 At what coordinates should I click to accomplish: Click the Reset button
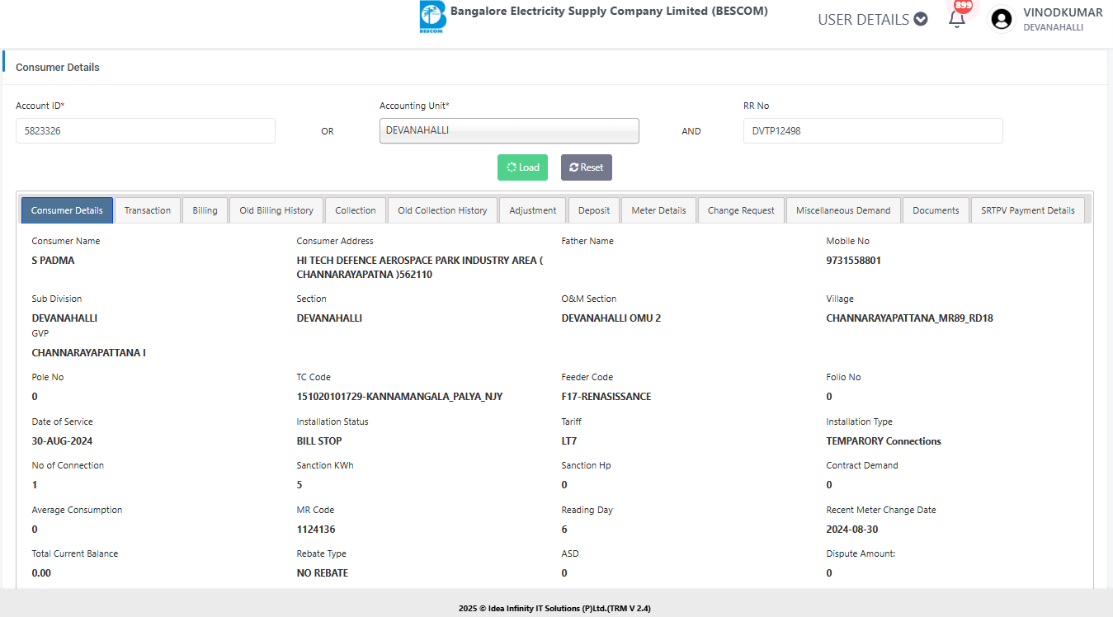click(586, 167)
